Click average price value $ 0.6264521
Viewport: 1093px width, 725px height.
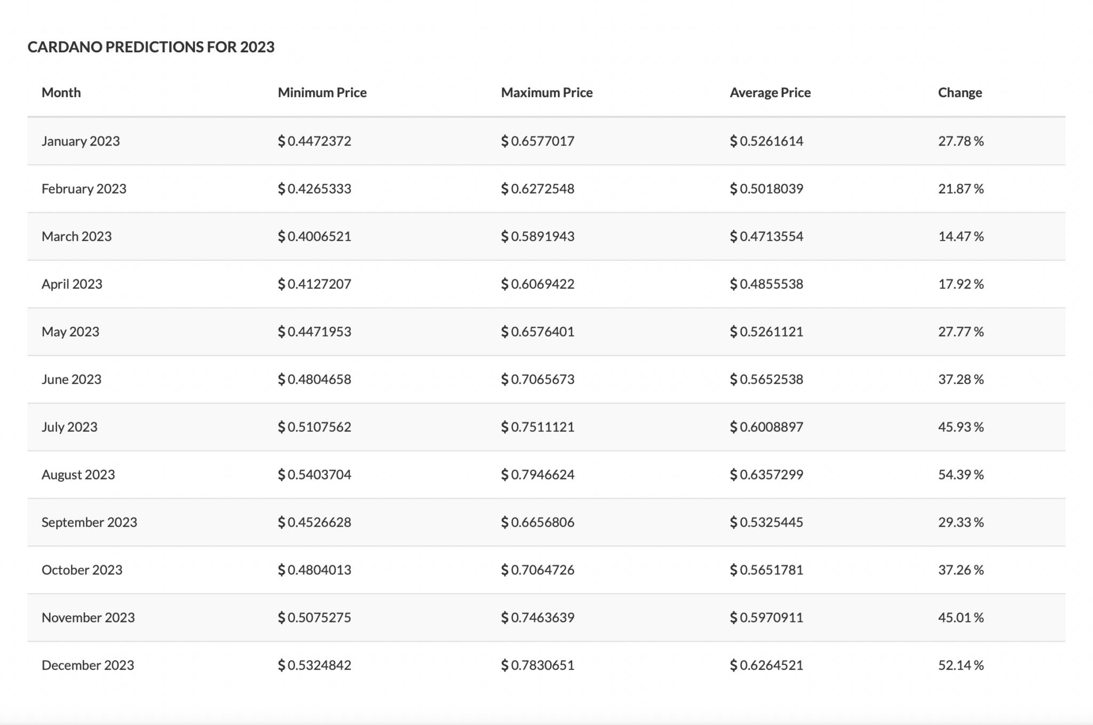(x=767, y=665)
